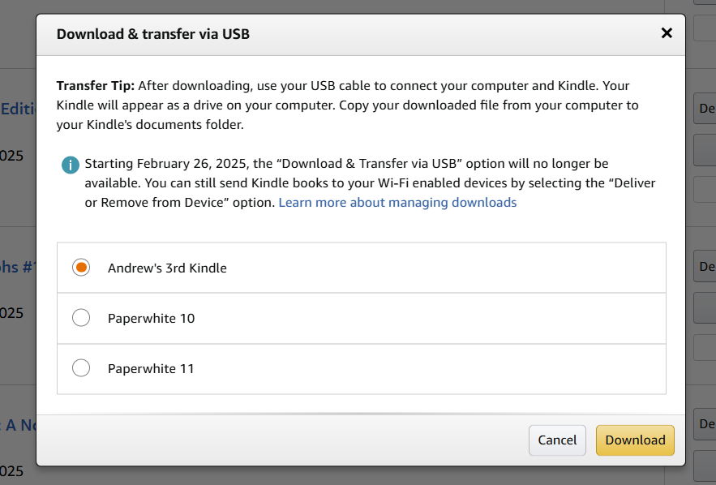The width and height of the screenshot is (716, 485).
Task: Click cropped "De" button beside "A No" title
Action: 705,424
